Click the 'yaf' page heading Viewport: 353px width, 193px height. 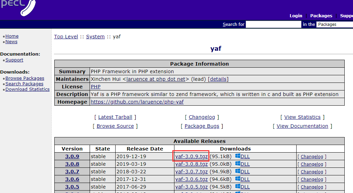click(216, 49)
